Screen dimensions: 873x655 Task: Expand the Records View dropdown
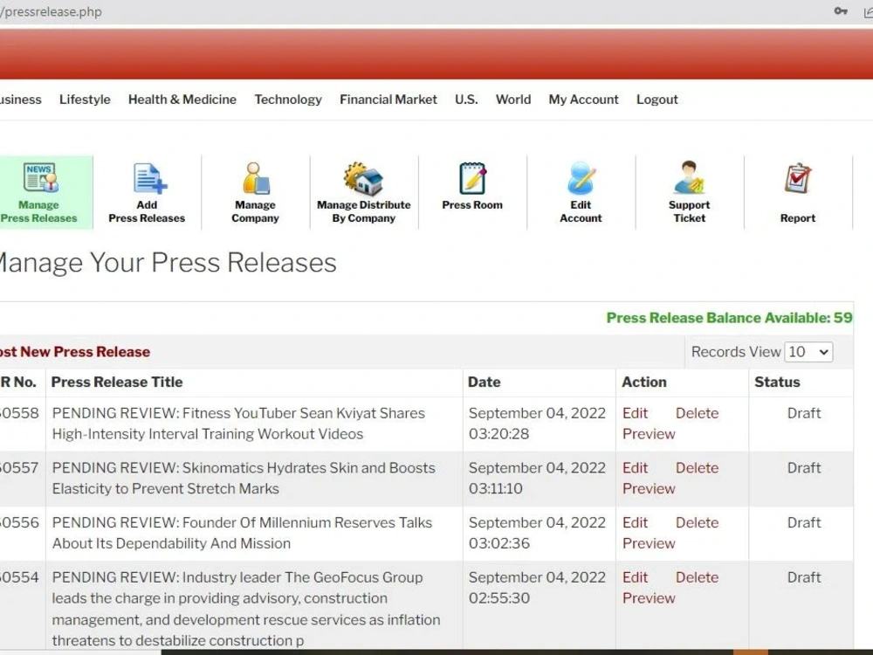(808, 352)
